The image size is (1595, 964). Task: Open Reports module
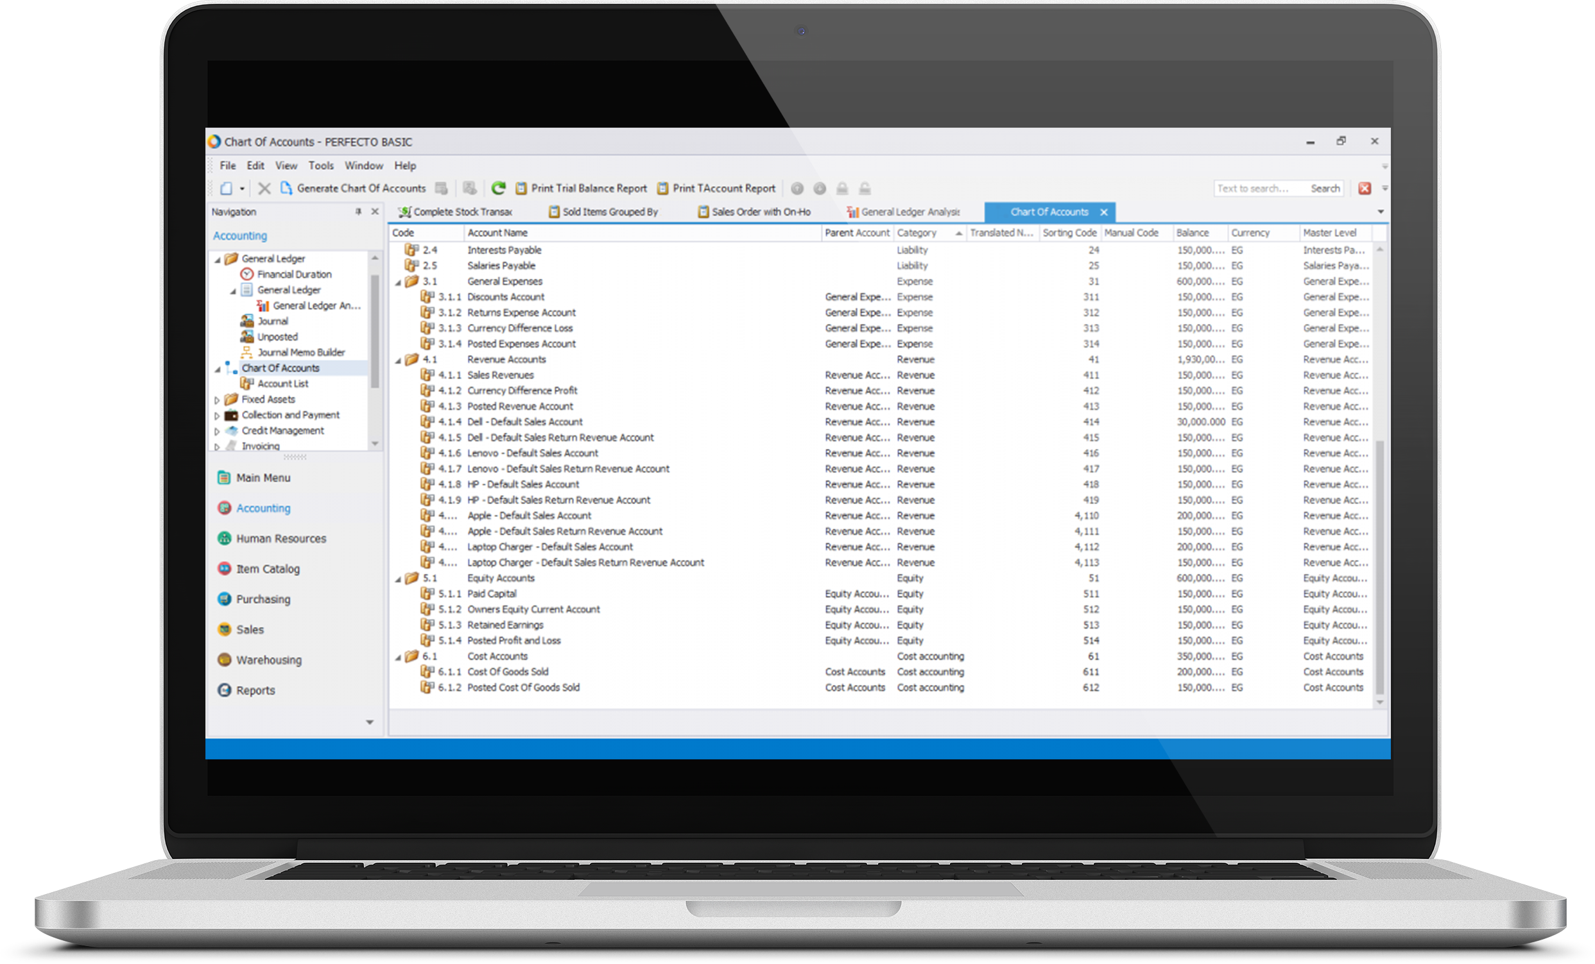[x=255, y=690]
